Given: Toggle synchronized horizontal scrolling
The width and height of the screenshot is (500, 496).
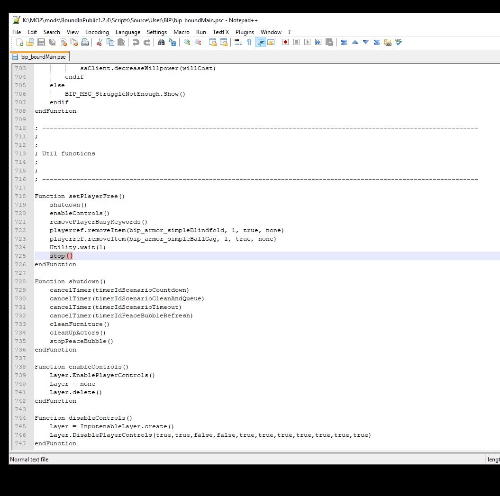Looking at the screenshot, I should [x=224, y=42].
